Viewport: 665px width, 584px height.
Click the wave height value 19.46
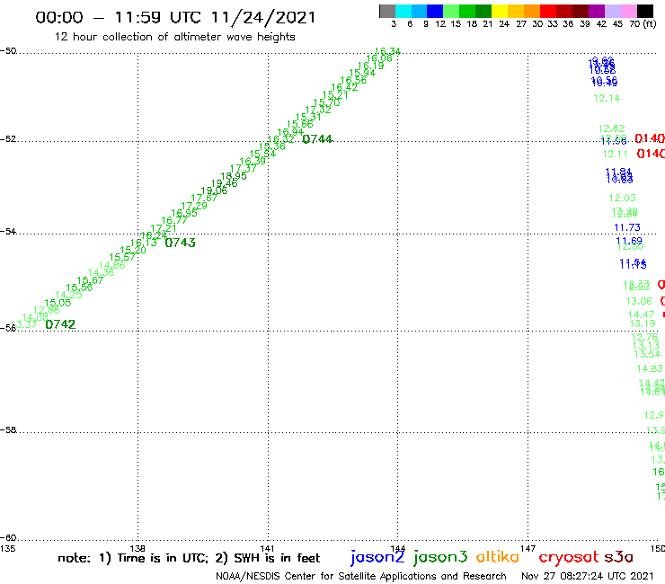point(225,183)
